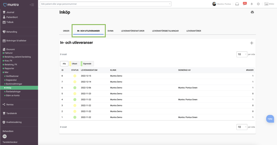Viewport: 277px width, 145px height.
Task: Open Bokningar & kallelser
Action: (14, 41)
